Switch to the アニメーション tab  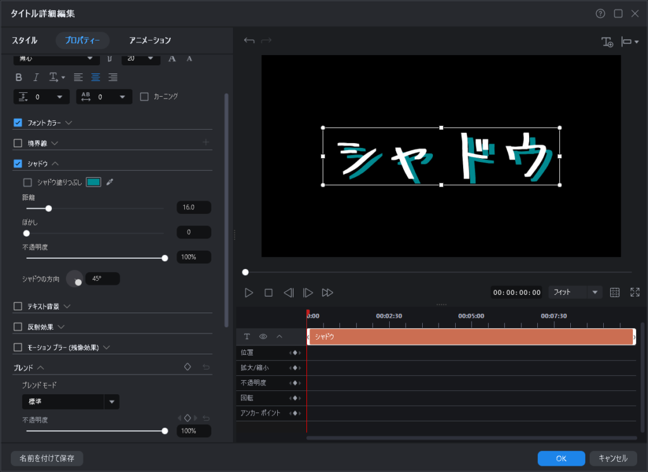[x=150, y=40]
